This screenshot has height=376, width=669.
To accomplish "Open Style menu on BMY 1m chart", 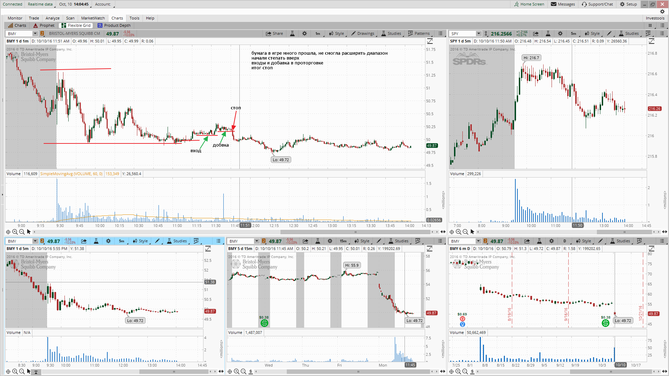I will [x=337, y=33].
